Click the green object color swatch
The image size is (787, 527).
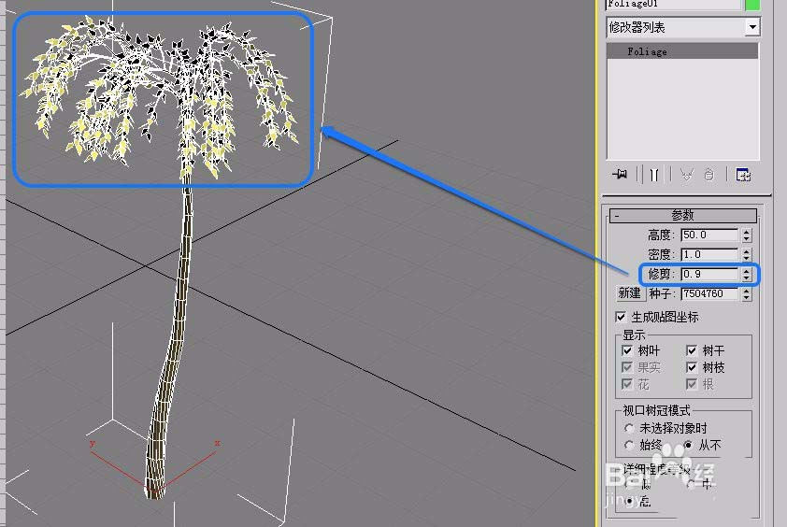[x=752, y=5]
